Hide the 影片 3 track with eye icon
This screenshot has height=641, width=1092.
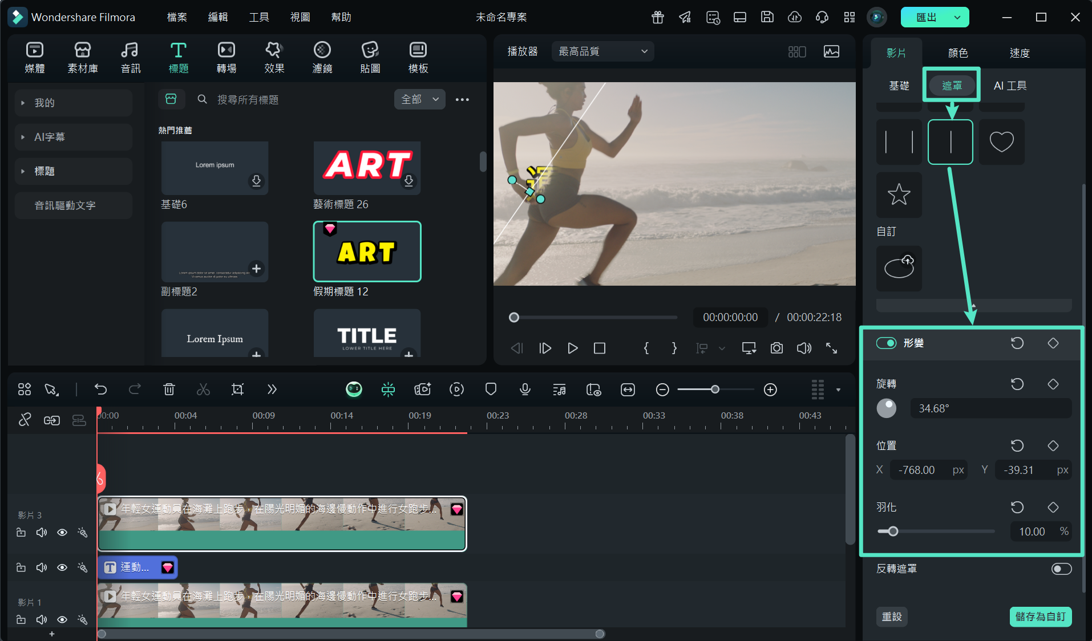pos(62,533)
